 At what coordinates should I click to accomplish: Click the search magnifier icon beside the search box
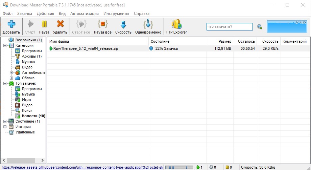click(x=260, y=27)
